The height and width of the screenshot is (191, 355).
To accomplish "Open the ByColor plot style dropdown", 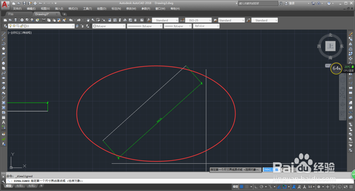I will 206,26.
